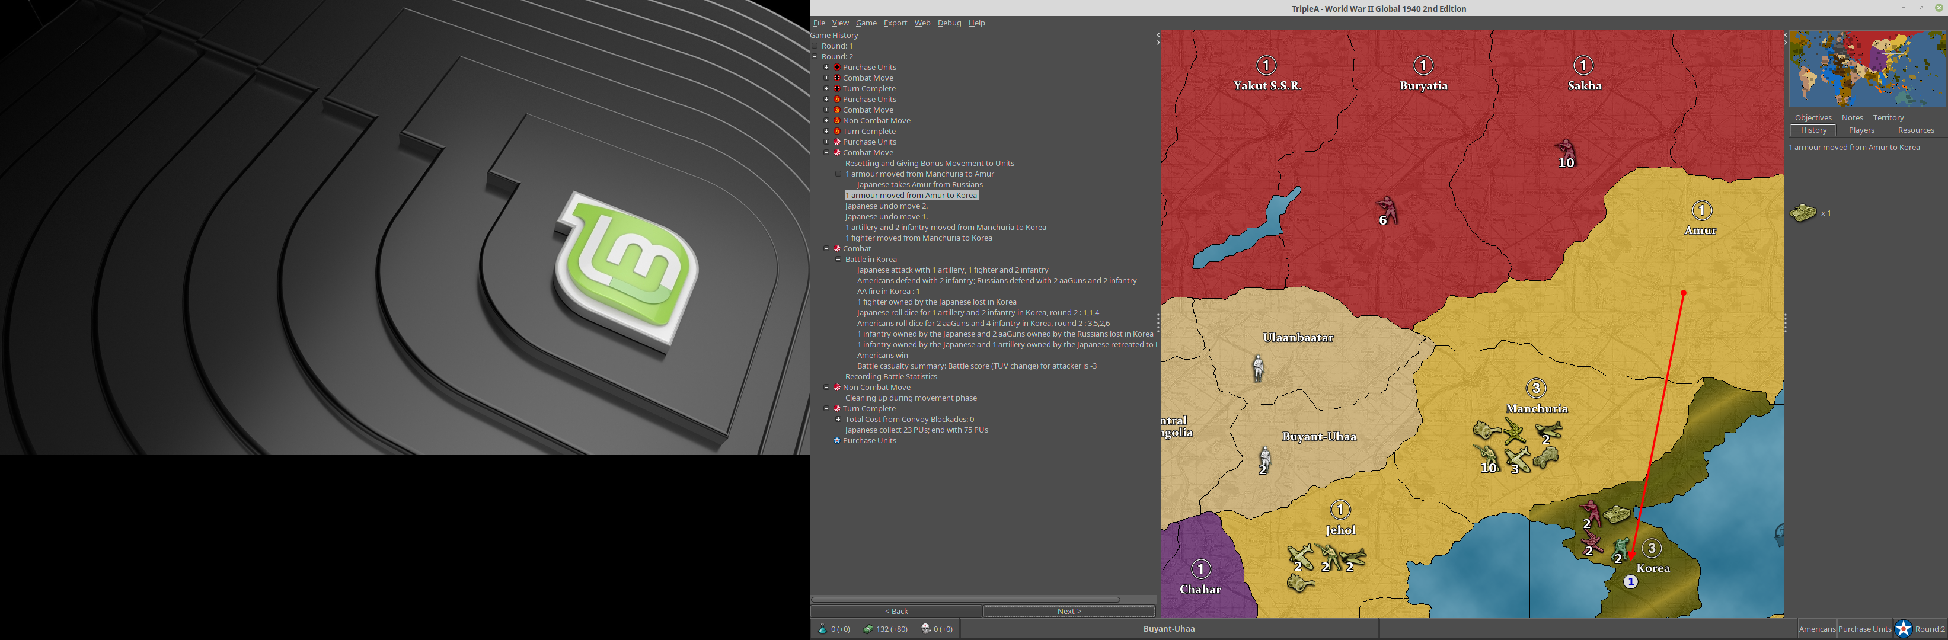Select '1 fighter moved from Manchuria to Korea'

point(919,238)
